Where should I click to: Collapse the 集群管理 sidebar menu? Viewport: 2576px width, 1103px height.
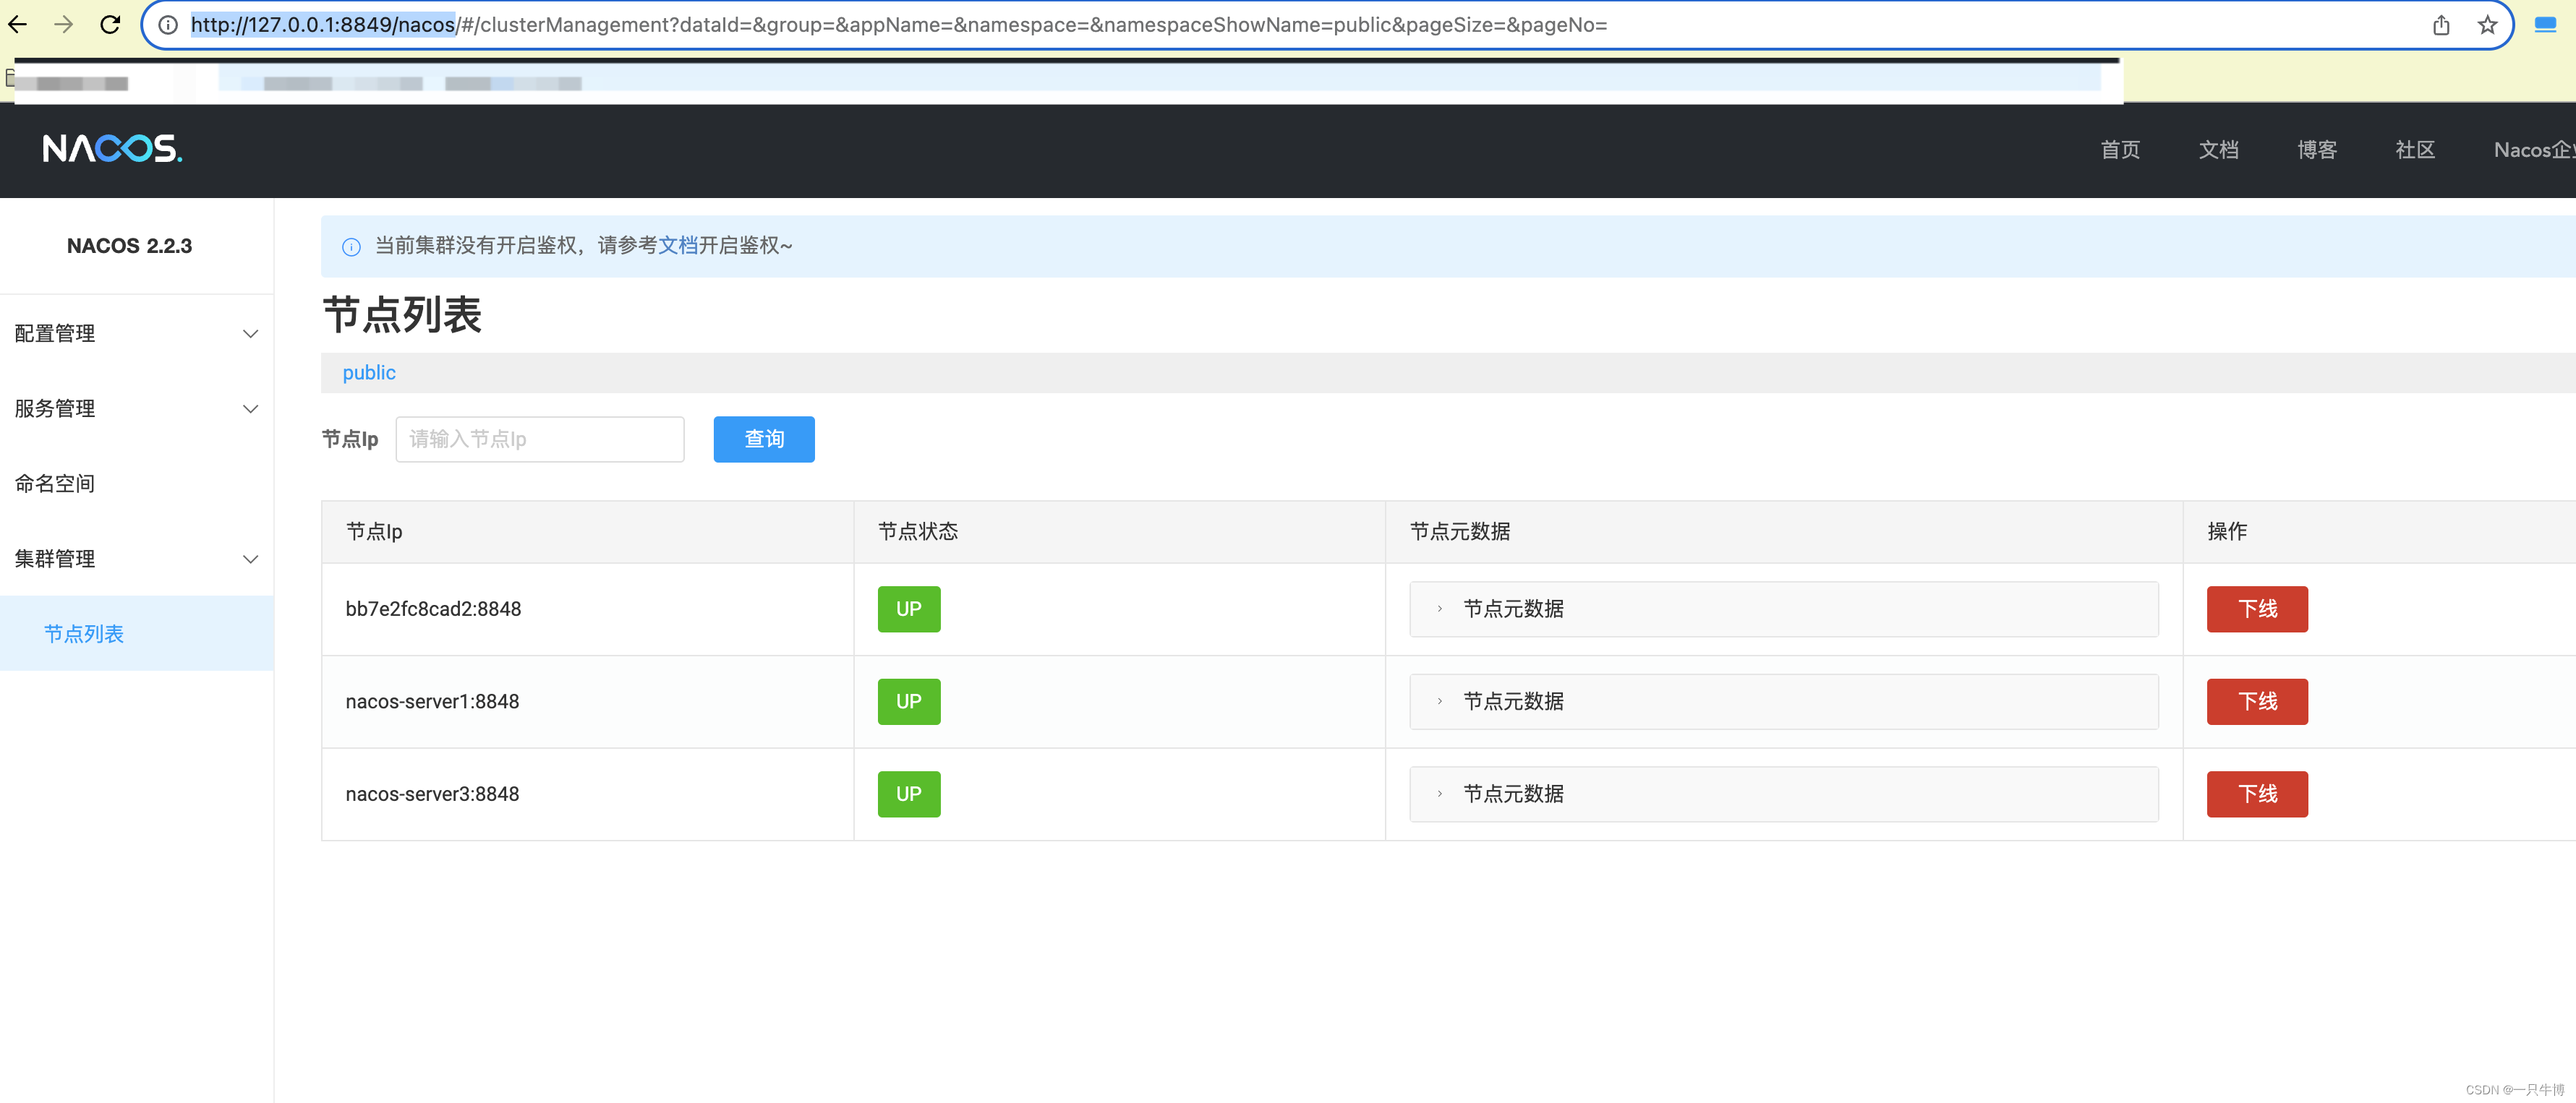point(137,559)
